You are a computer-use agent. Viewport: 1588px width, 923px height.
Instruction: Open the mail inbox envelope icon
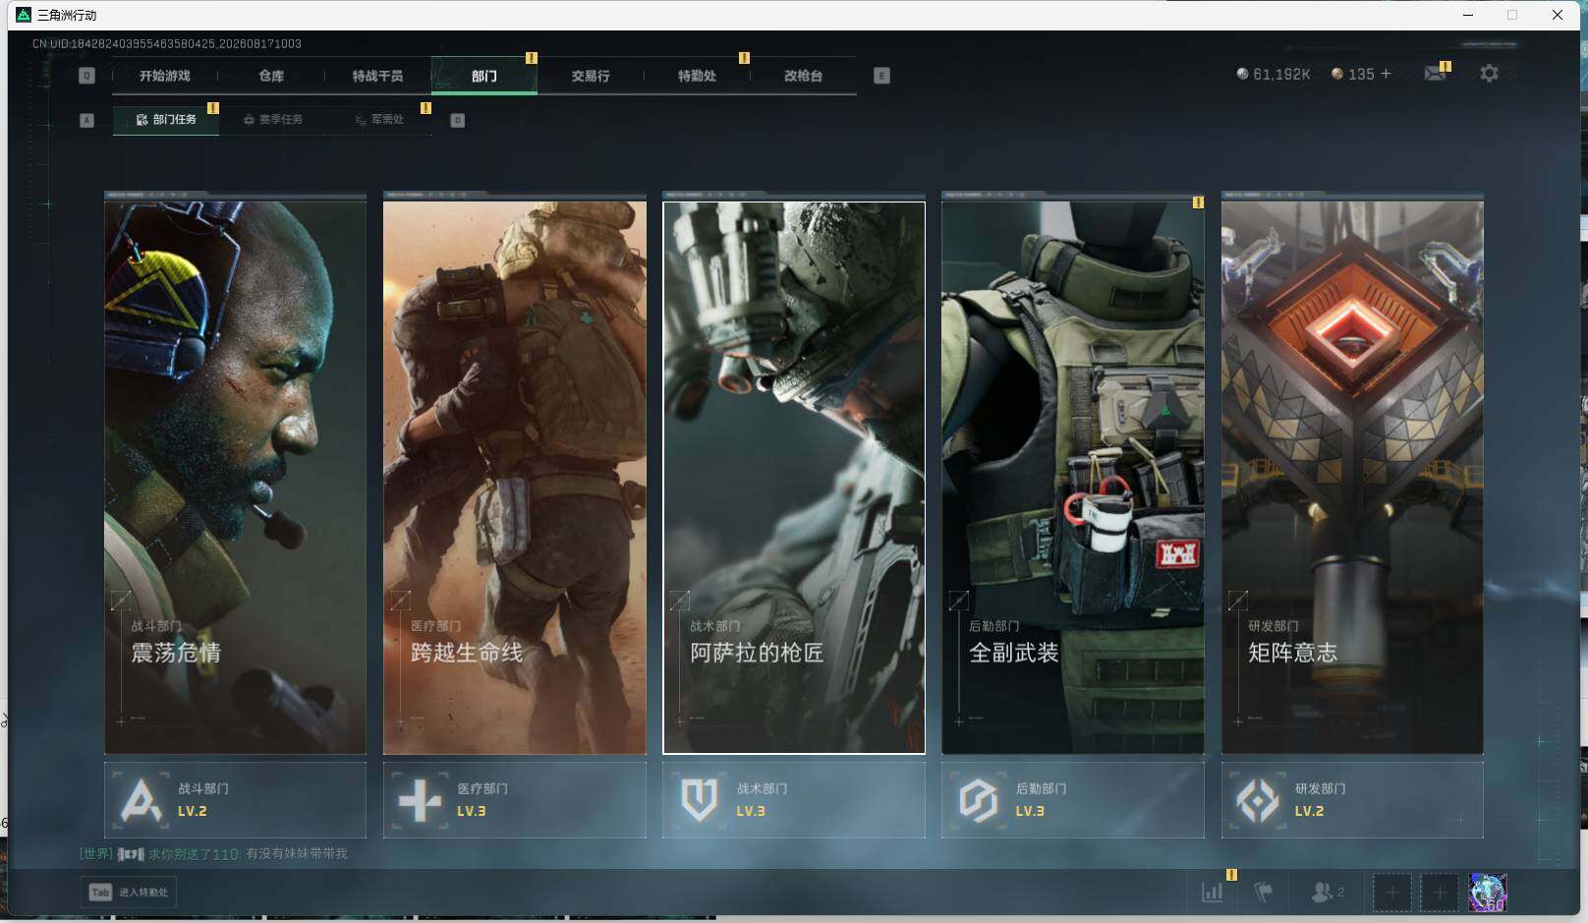1435,74
